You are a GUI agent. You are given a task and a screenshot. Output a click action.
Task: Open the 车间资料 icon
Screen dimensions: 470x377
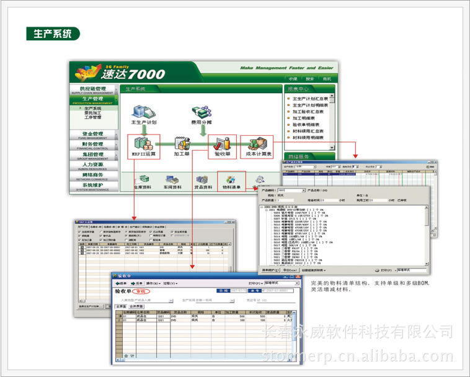pos(172,182)
